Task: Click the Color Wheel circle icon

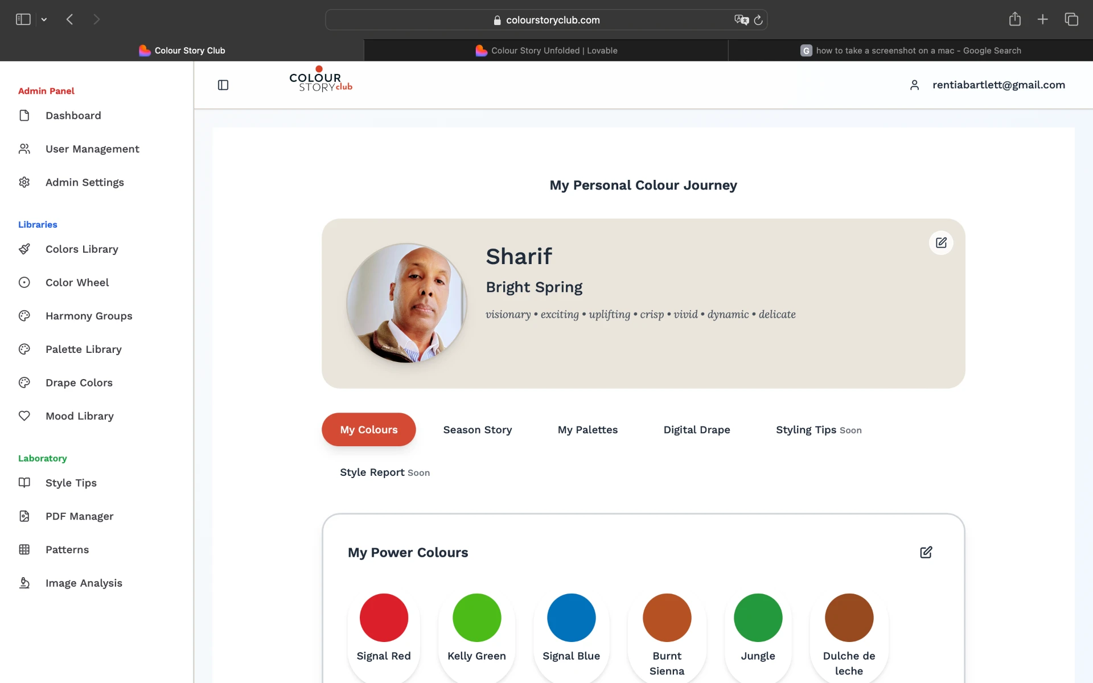Action: point(24,282)
